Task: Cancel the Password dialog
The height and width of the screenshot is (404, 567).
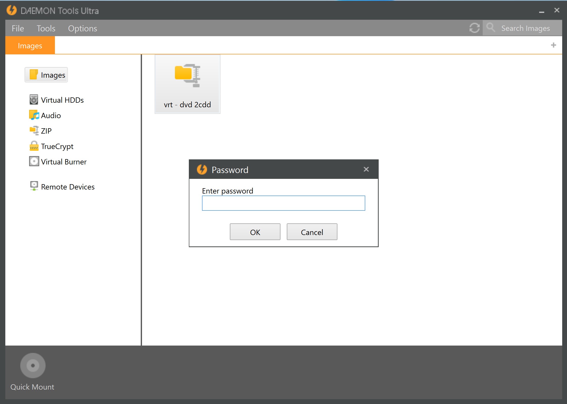Action: 312,232
